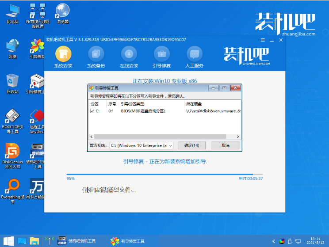Image resolution: width=329 pixels, height=247 pixels.
Task: Click the 确定(14) confirm button
Action: click(x=191, y=145)
